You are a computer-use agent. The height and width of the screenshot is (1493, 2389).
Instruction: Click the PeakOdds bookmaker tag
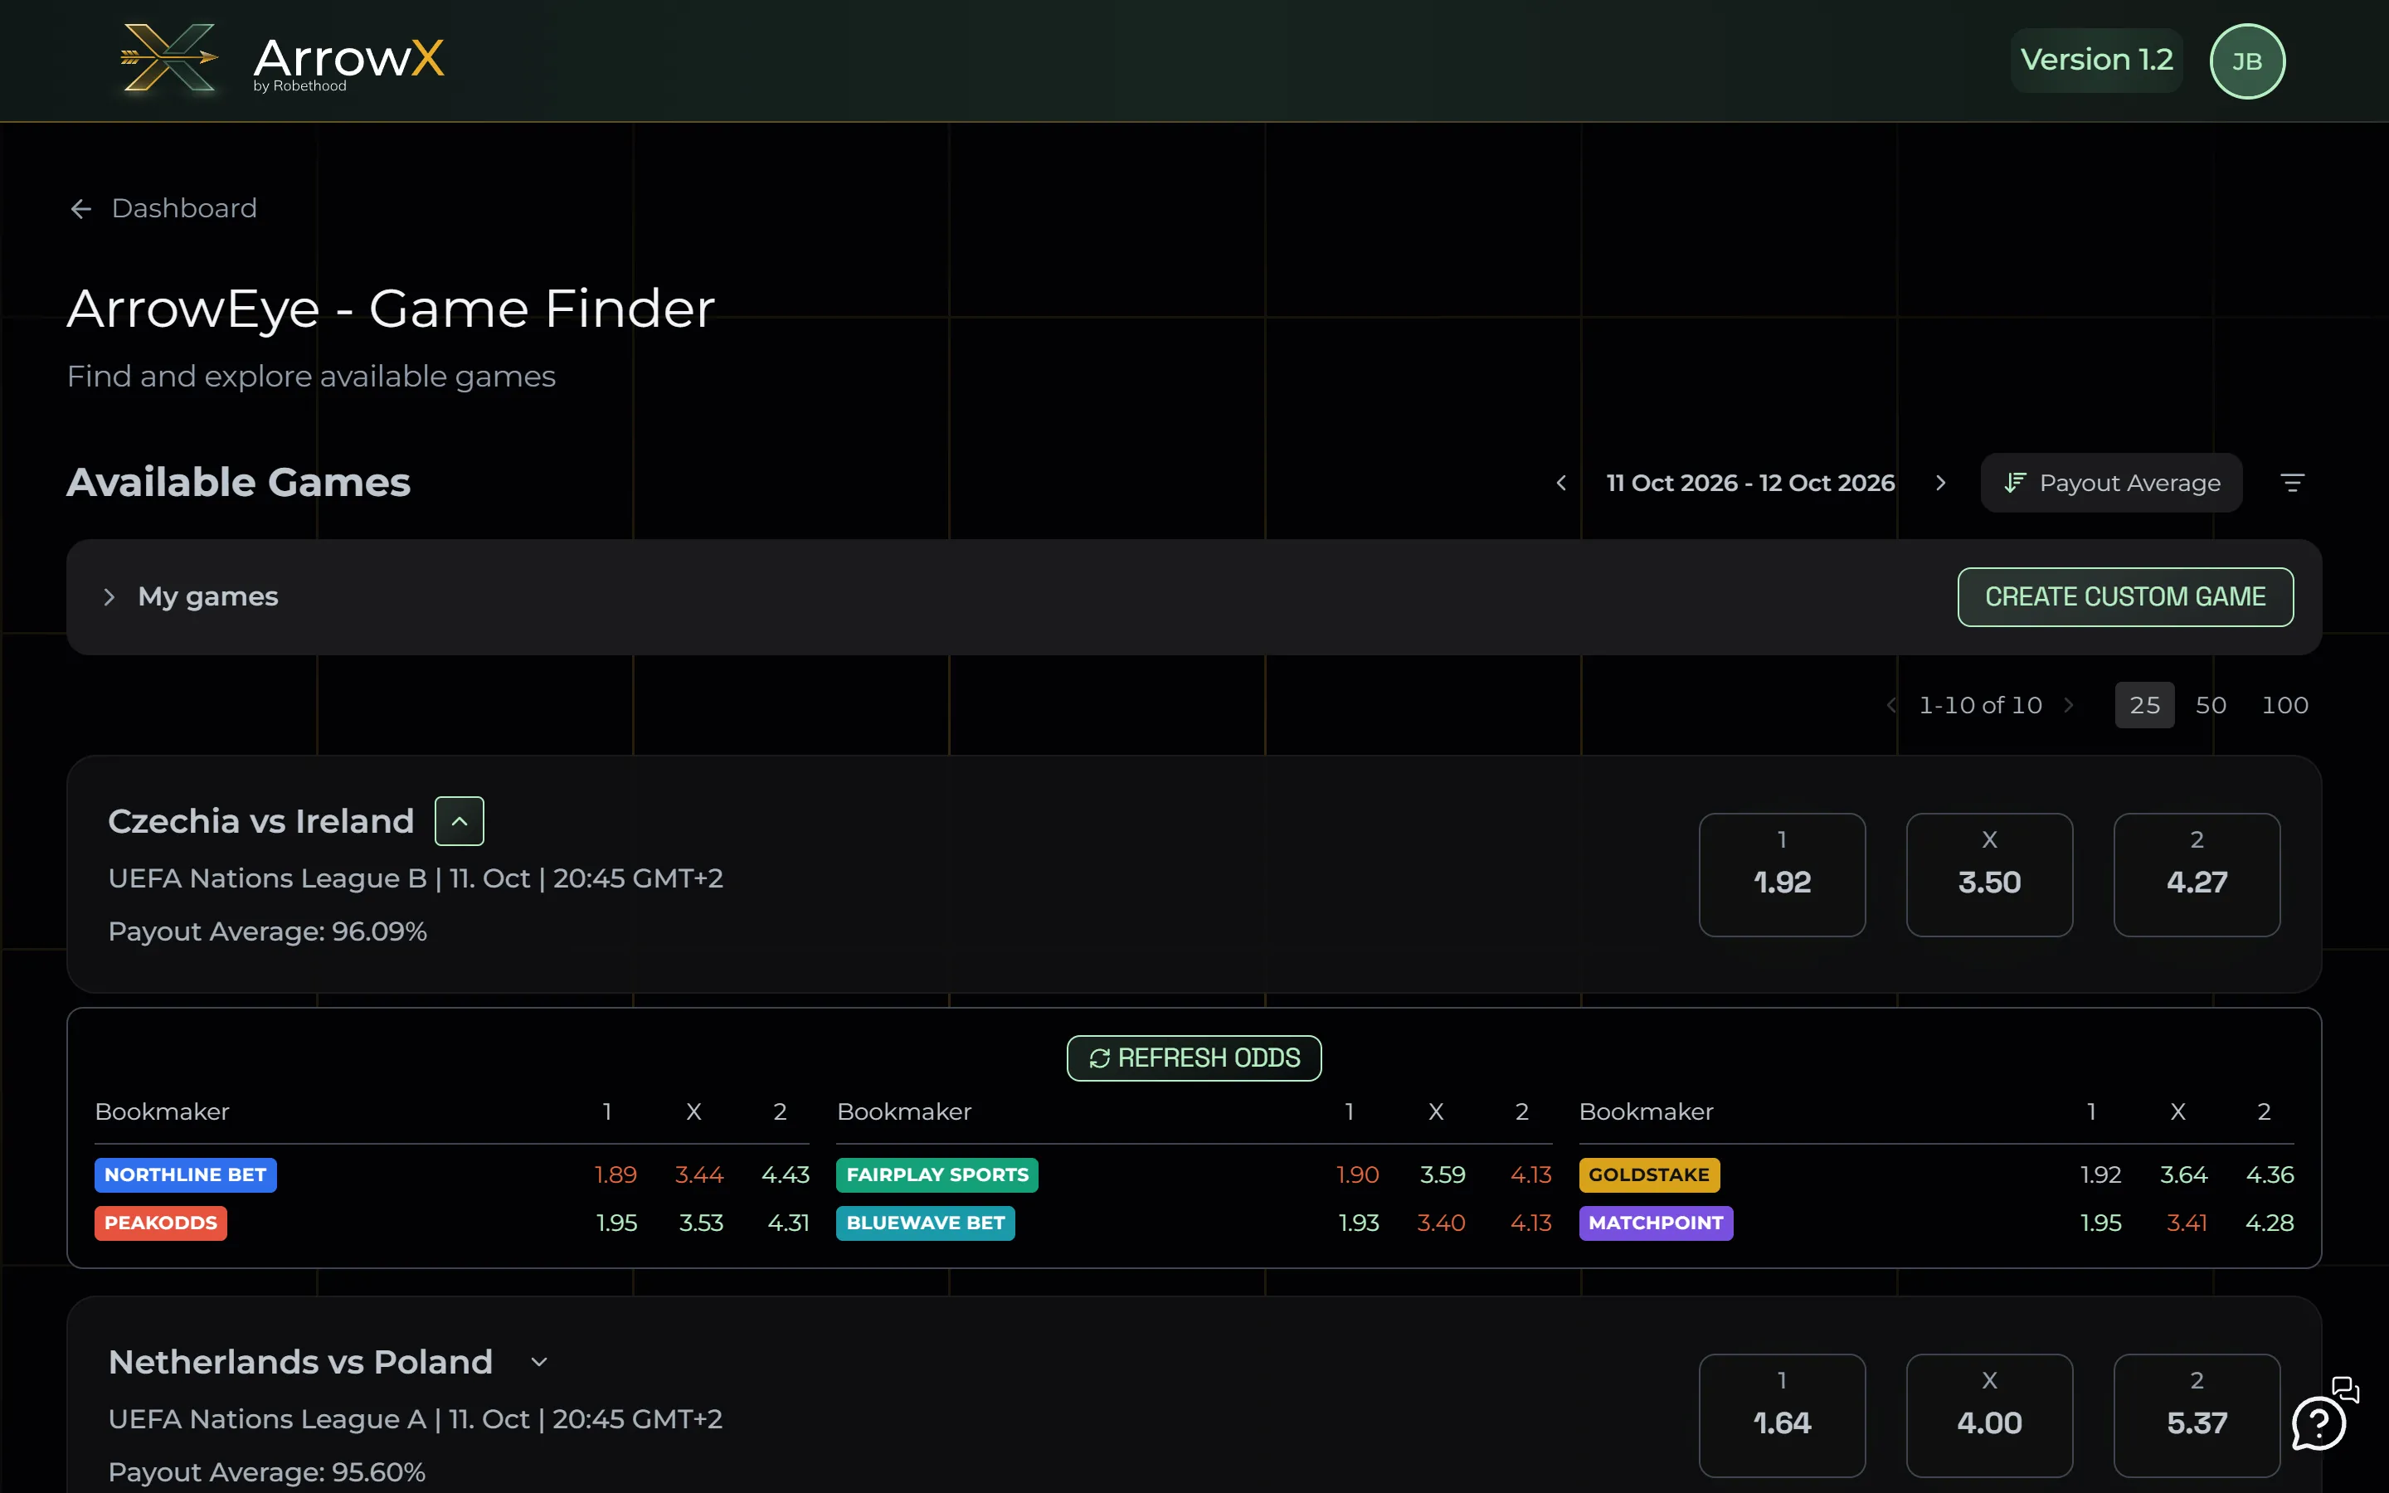pyautogui.click(x=161, y=1223)
